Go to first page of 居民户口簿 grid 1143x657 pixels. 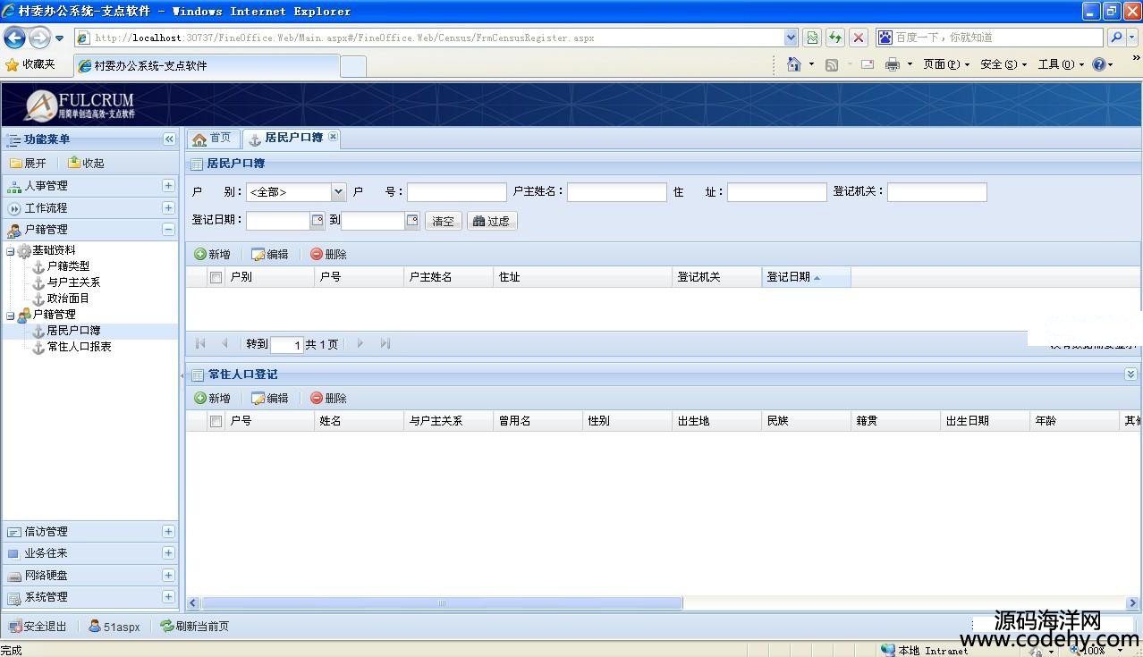[200, 343]
